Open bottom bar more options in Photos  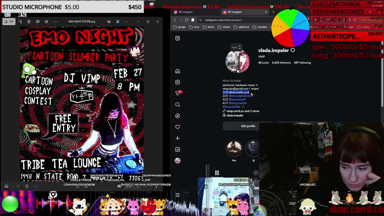36,186
